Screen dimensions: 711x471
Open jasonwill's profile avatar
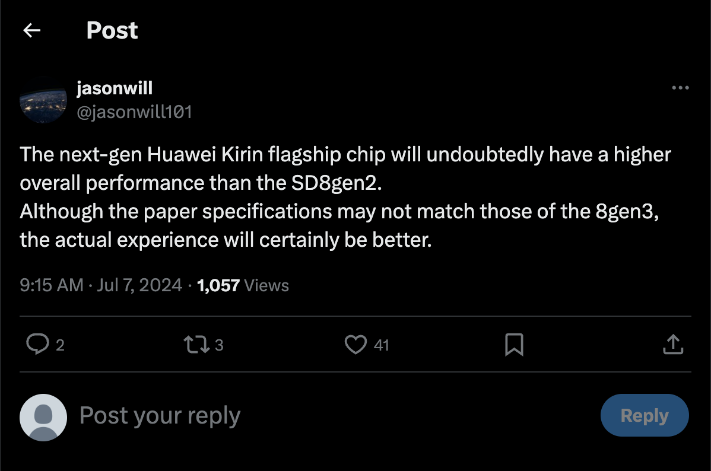[43, 100]
